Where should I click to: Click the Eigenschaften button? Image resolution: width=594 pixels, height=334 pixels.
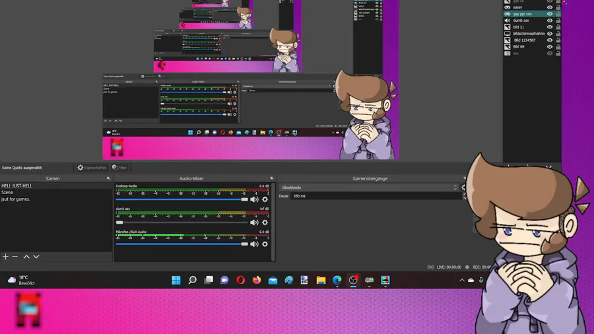click(92, 168)
